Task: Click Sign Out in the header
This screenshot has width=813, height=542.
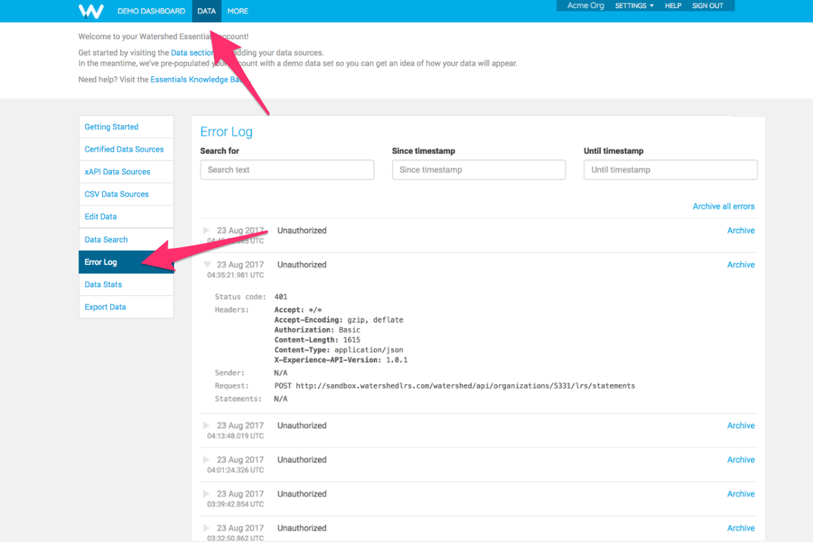Action: [x=707, y=5]
